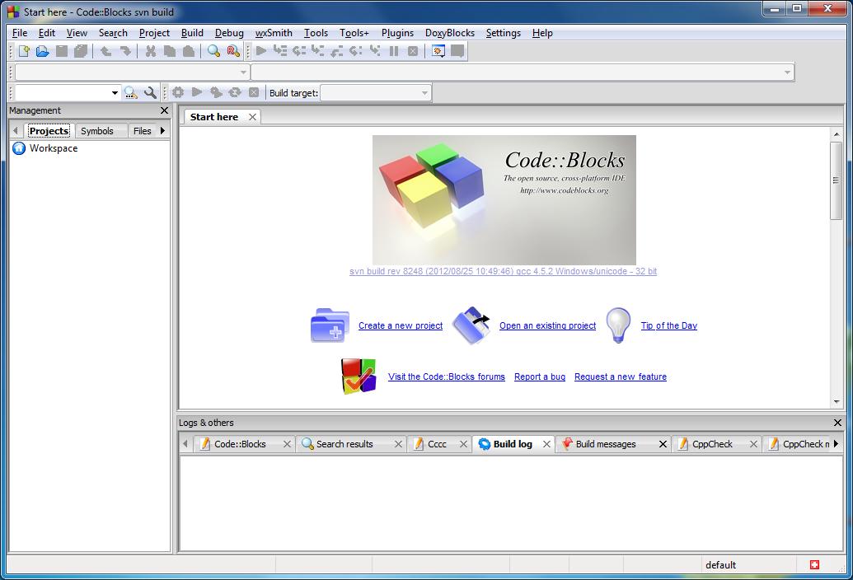Click the Build and run icon

click(216, 92)
